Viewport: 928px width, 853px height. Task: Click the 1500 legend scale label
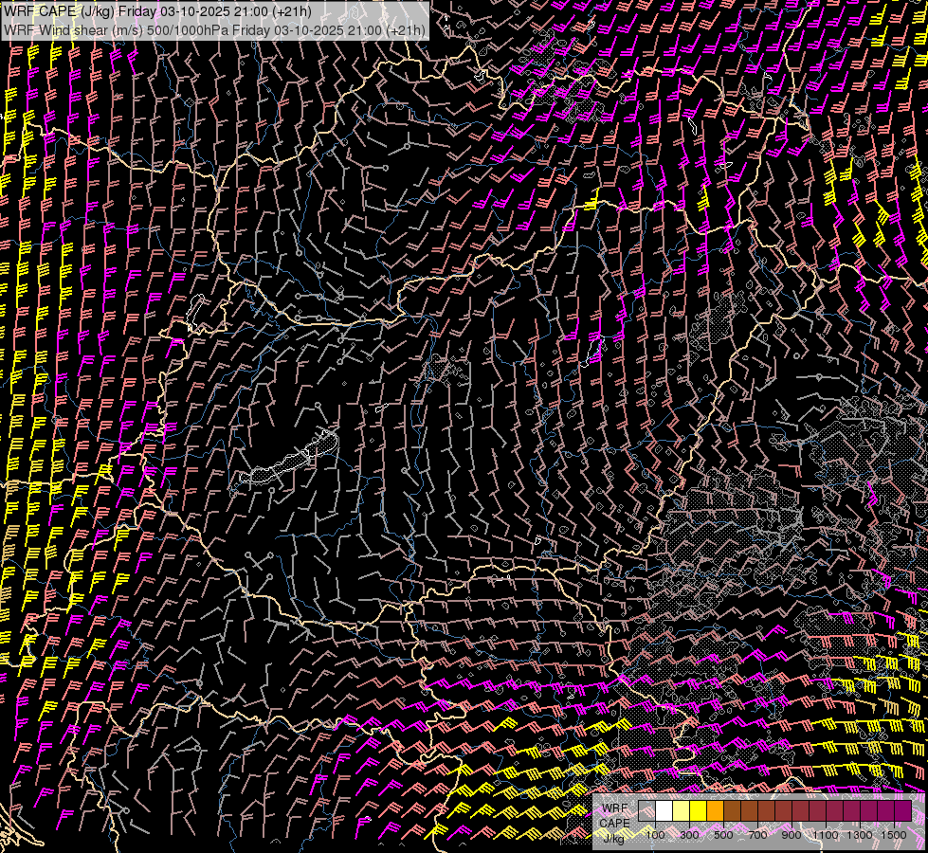[894, 835]
